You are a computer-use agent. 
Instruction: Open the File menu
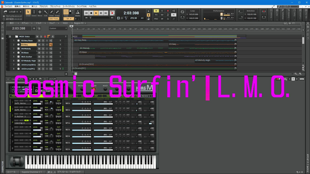pos(8,6)
